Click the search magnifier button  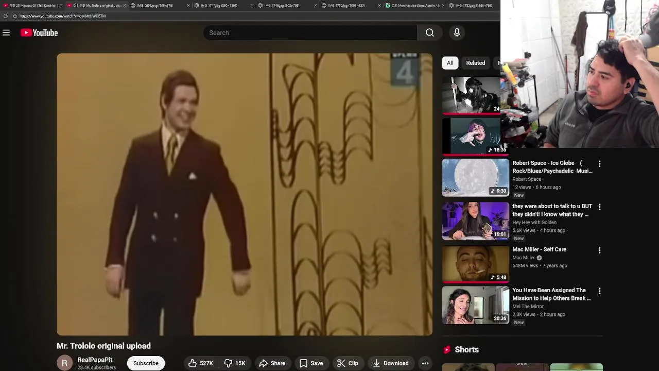pyautogui.click(x=429, y=33)
